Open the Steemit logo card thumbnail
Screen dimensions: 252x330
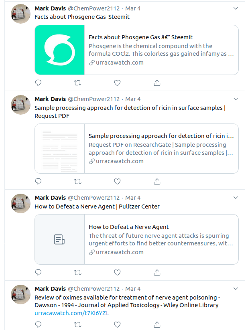[x=60, y=50]
